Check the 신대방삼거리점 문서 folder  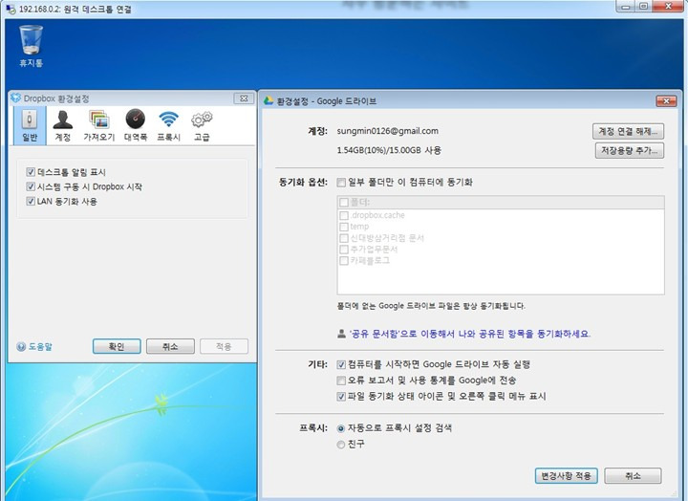pos(344,238)
